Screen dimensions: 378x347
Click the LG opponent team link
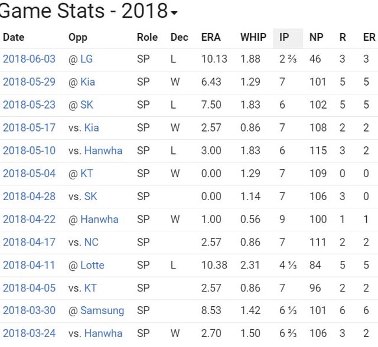86,59
